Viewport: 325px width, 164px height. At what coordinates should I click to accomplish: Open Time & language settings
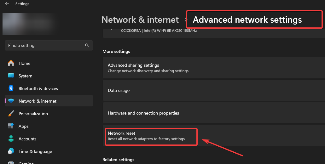(49, 152)
